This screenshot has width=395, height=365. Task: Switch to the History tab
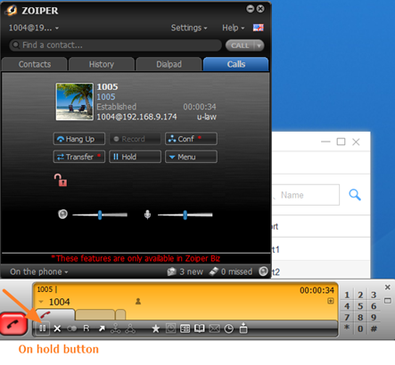[102, 64]
